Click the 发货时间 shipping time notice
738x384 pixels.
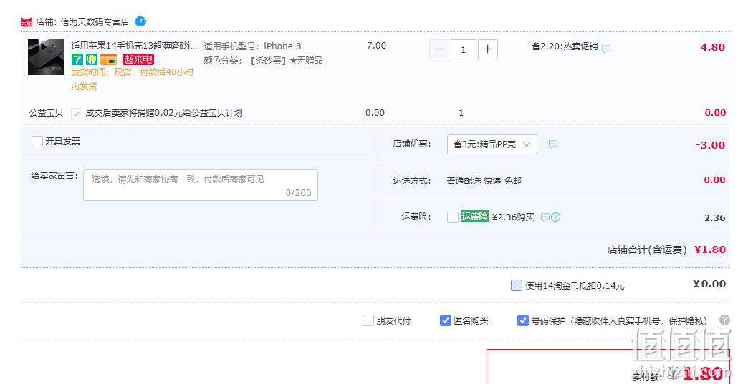pyautogui.click(x=133, y=79)
